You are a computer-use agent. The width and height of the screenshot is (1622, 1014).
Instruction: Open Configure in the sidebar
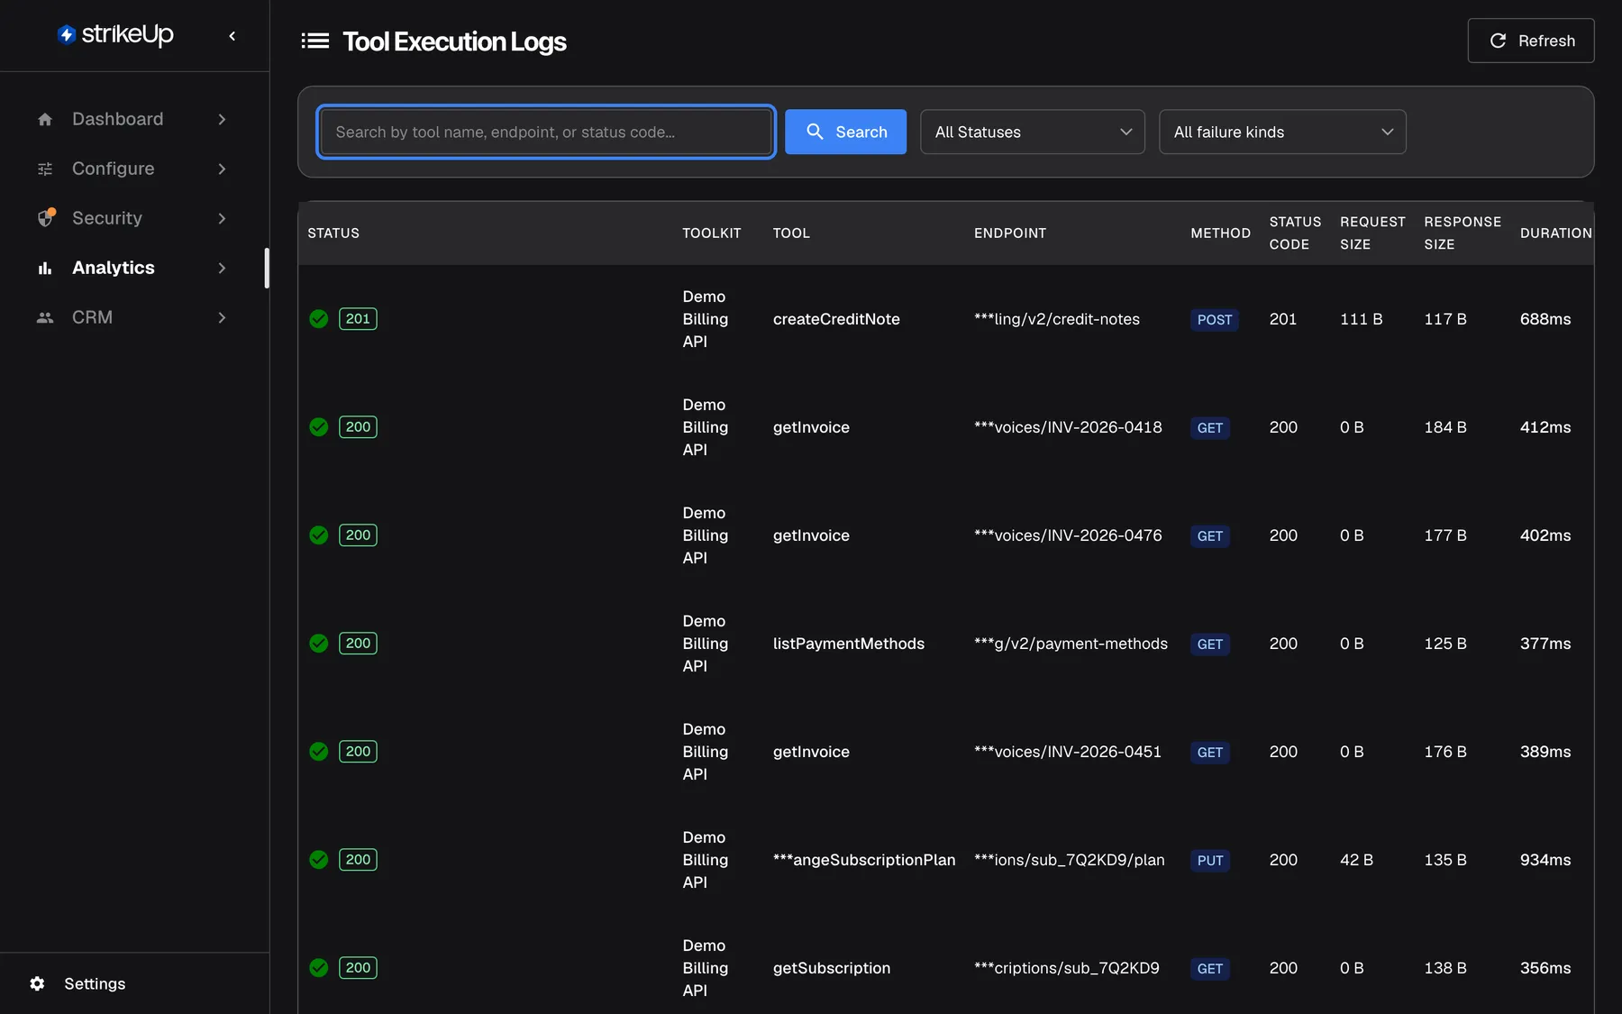pos(132,169)
